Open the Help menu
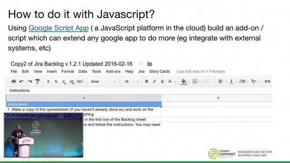The height and width of the screenshot is (163, 290). tap(129, 72)
